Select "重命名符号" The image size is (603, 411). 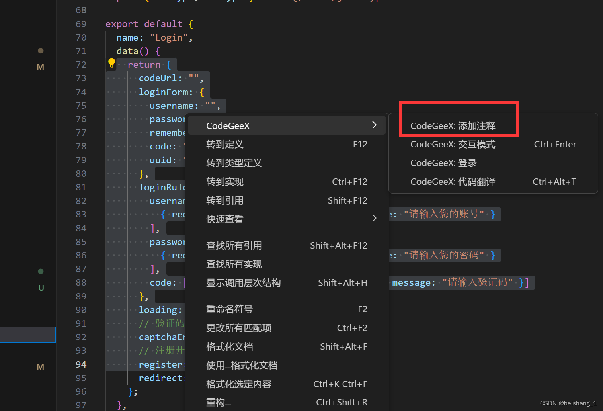[230, 309]
